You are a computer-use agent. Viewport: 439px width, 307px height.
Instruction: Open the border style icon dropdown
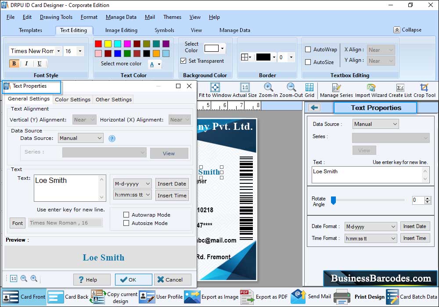pyautogui.click(x=246, y=57)
